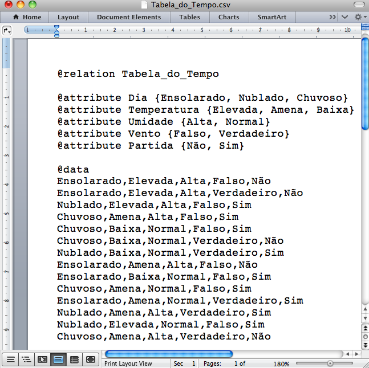The width and height of the screenshot is (369, 368).
Task: Click the Sec section indicator in status bar
Action: [x=184, y=363]
